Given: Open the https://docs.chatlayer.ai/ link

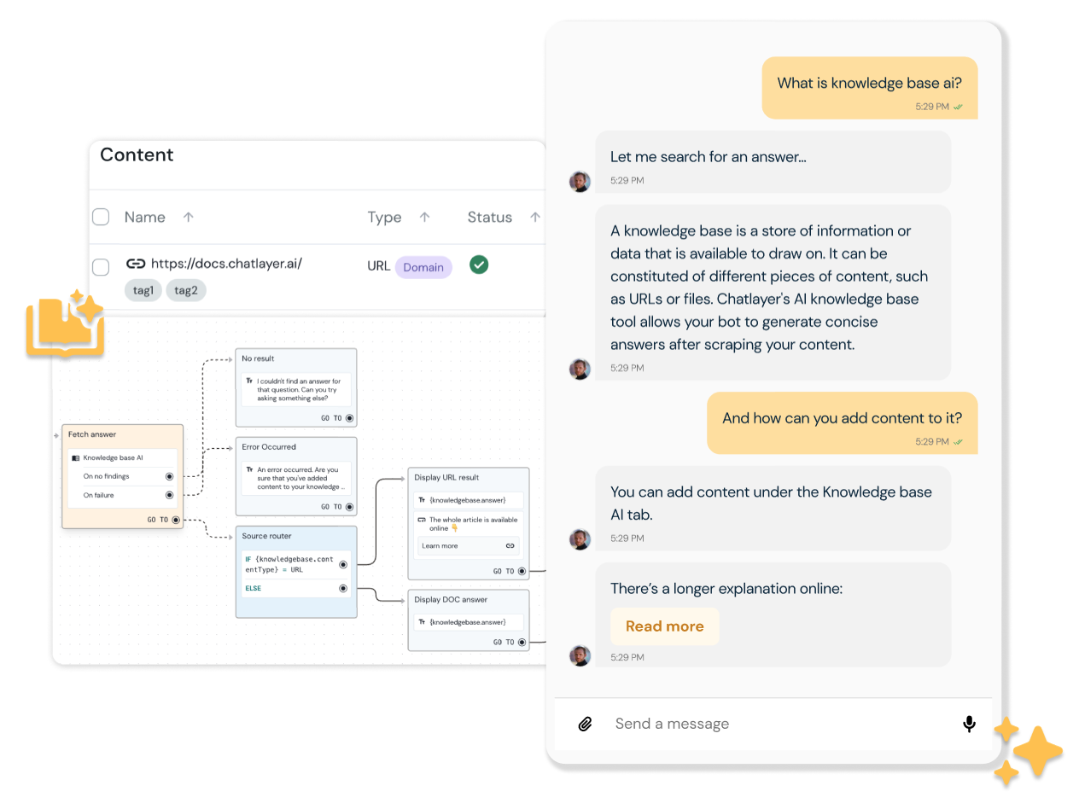Looking at the screenshot, I should (x=226, y=264).
